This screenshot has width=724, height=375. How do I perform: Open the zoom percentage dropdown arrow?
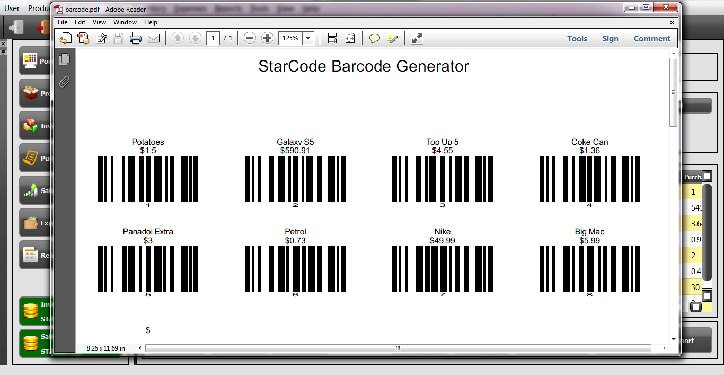point(308,38)
